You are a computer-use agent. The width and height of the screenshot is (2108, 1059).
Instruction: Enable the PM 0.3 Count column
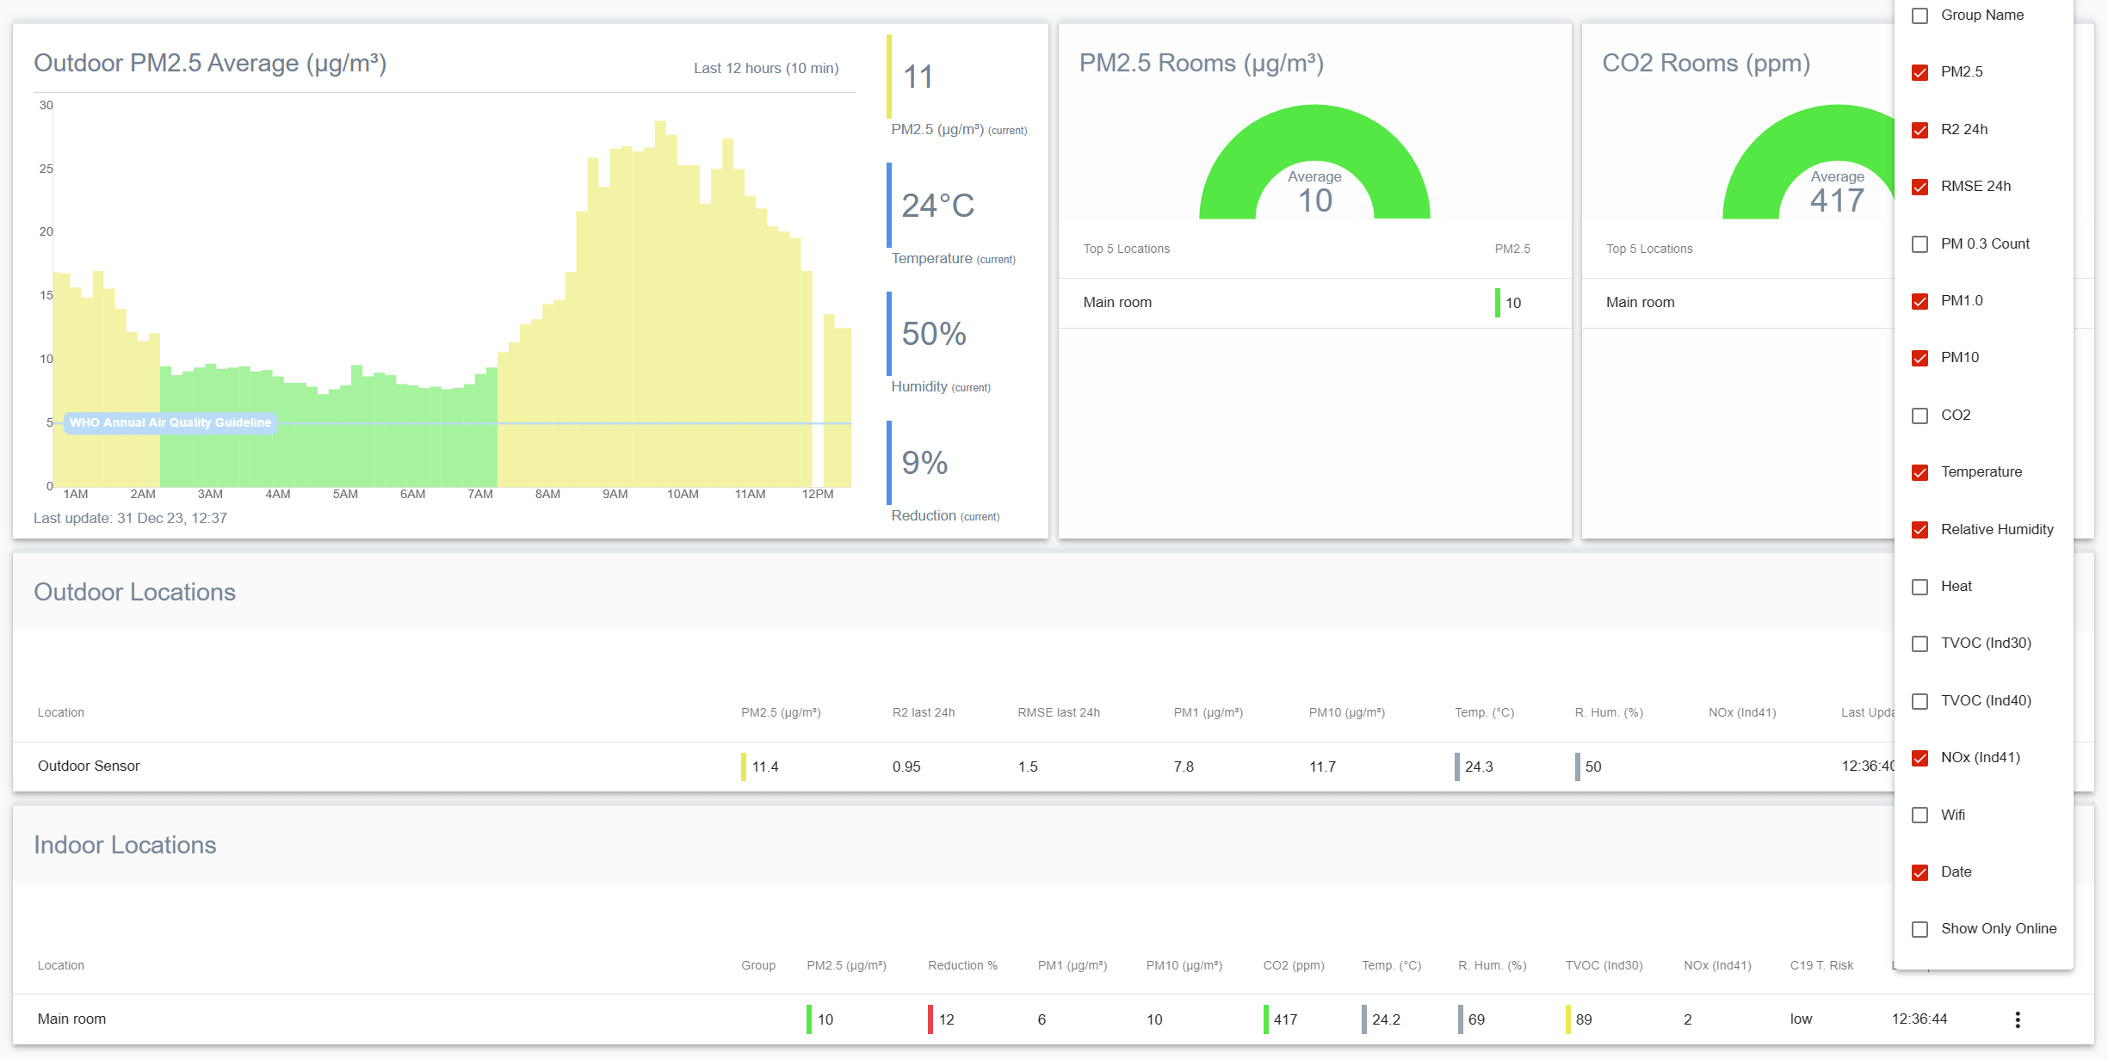click(1919, 243)
